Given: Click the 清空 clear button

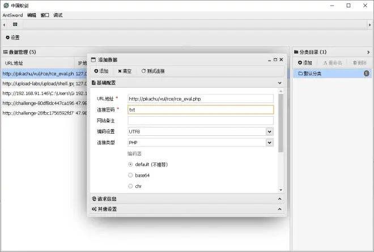Looking at the screenshot, I should pos(125,71).
